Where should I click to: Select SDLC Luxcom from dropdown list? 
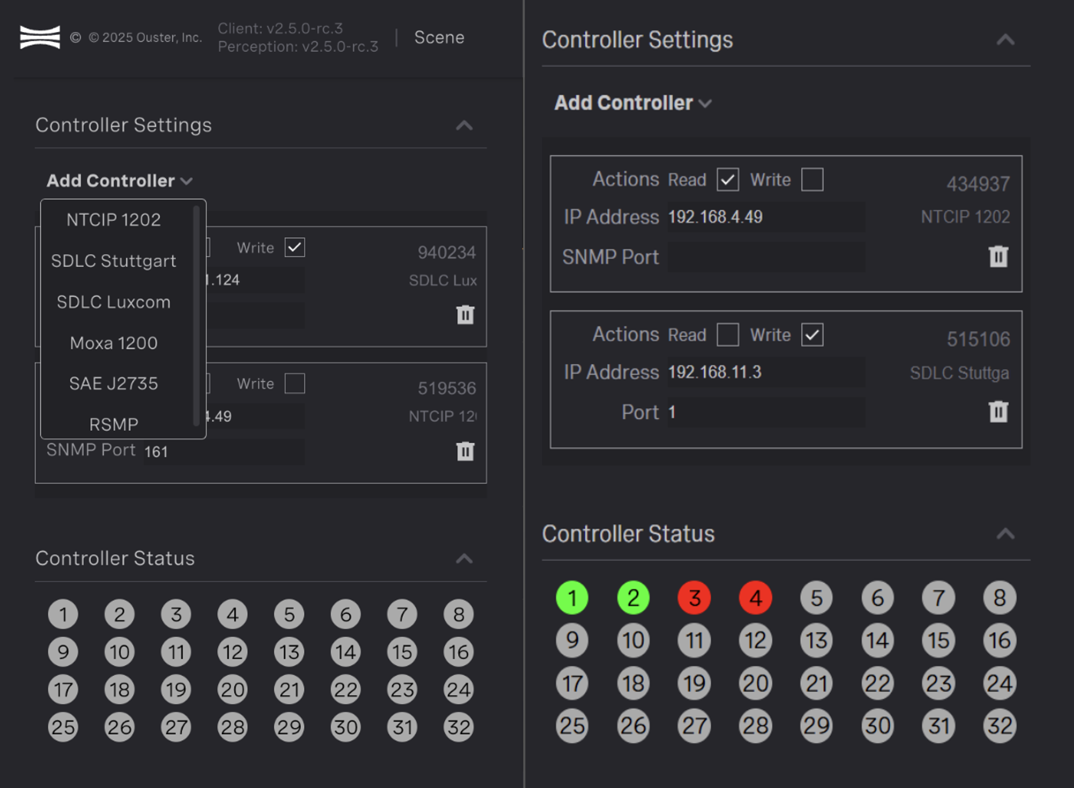(114, 302)
